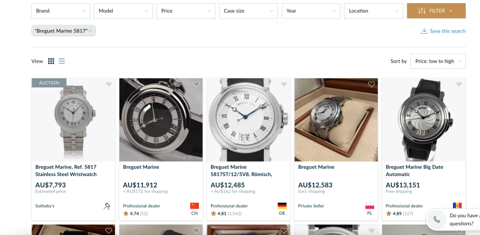This screenshot has width=480, height=235.
Task: Click the auction gavel icon on Sotheby's listing
Action: click(106, 206)
